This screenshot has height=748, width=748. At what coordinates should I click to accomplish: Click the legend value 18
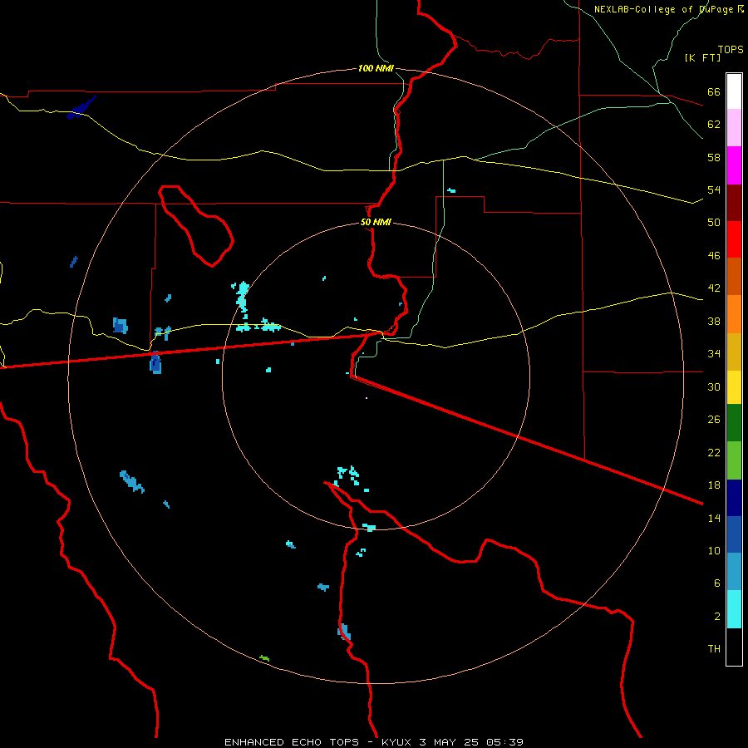[x=714, y=485]
